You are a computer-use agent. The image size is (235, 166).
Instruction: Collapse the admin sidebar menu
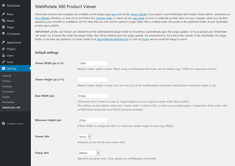coord(13,124)
